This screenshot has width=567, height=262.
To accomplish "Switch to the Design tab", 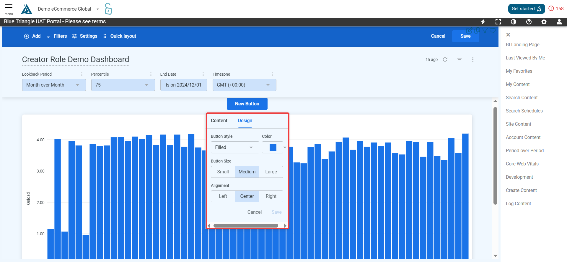I will [x=245, y=121].
